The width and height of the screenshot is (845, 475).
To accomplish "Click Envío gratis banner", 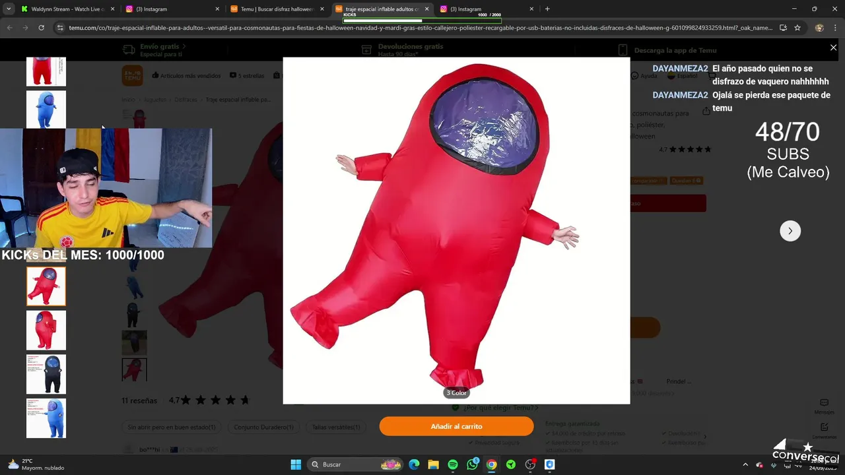I will coord(156,50).
